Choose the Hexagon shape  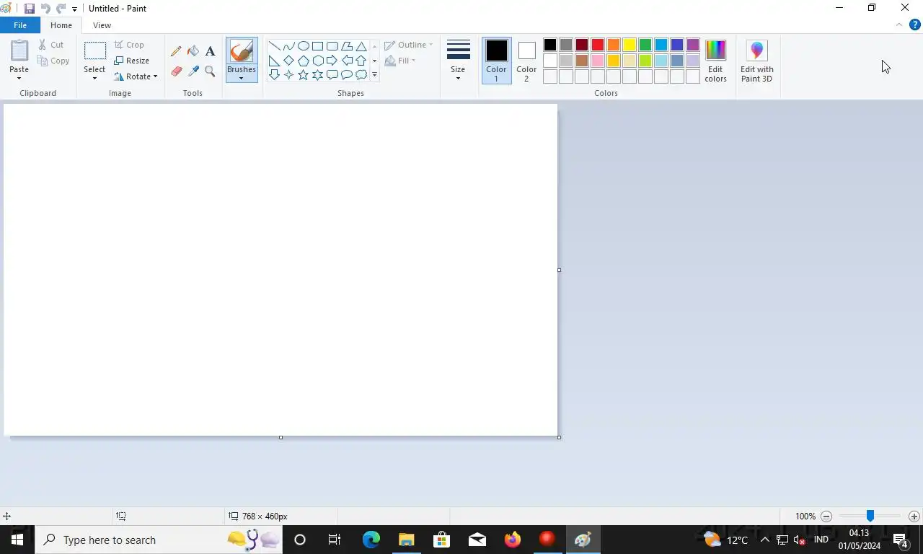coord(317,61)
